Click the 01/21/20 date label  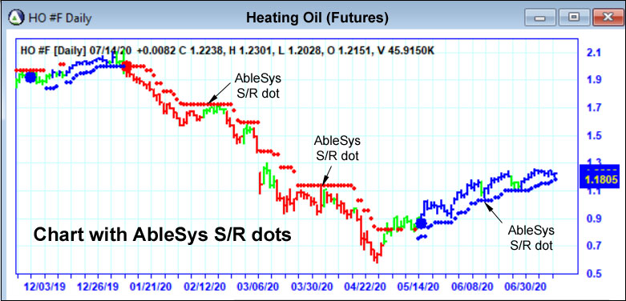(x=151, y=287)
